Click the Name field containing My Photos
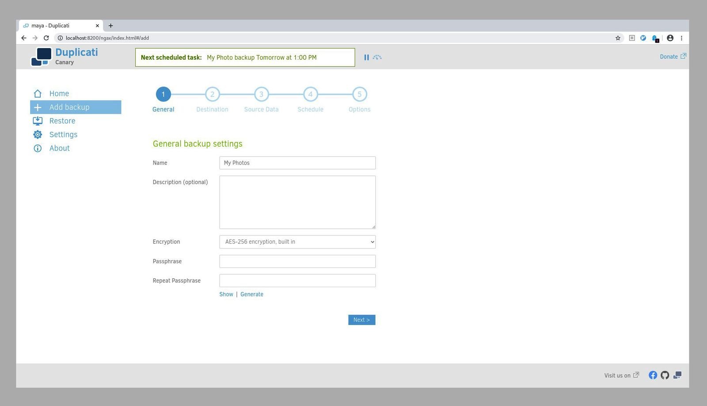This screenshot has height=406, width=707. (297, 163)
